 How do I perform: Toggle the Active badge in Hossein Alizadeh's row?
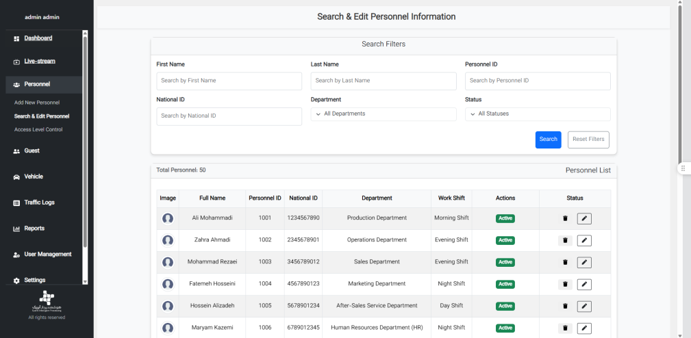[505, 306]
